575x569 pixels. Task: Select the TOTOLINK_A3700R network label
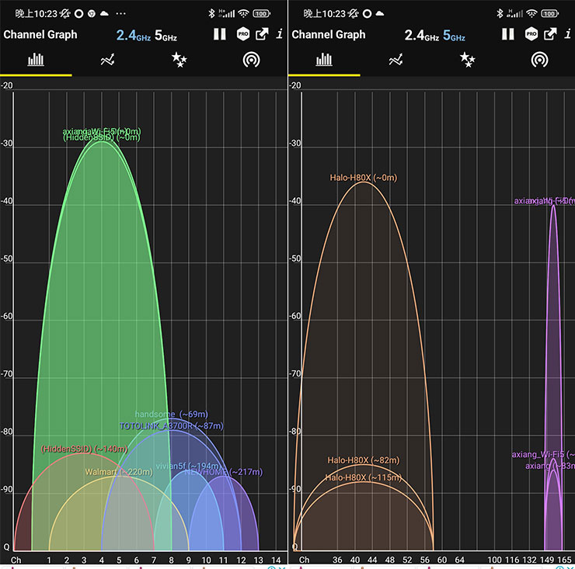tap(171, 426)
